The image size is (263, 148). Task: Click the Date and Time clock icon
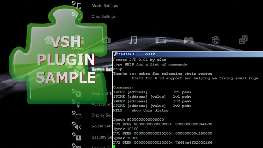[x=76, y=93]
